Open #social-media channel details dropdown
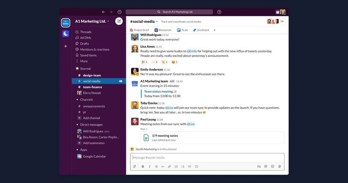This screenshot has width=348, height=183. [x=144, y=22]
